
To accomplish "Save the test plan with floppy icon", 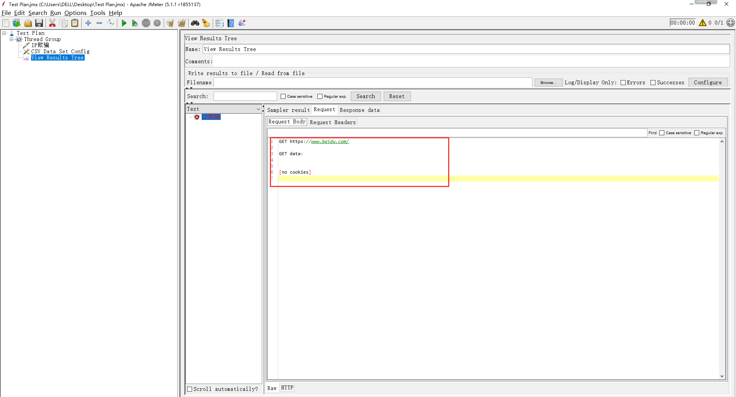I will (39, 23).
